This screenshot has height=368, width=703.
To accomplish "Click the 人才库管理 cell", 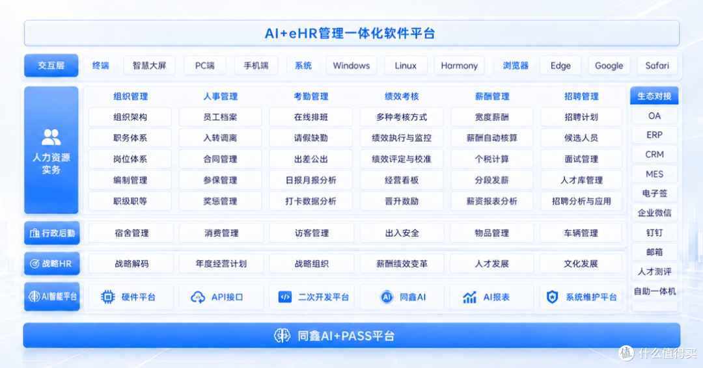I will coord(581,180).
